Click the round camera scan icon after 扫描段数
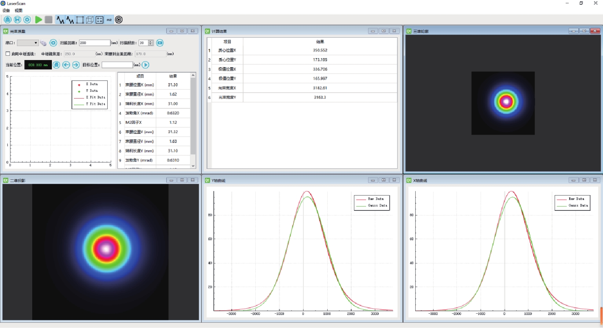This screenshot has height=329, width=603. (x=160, y=43)
